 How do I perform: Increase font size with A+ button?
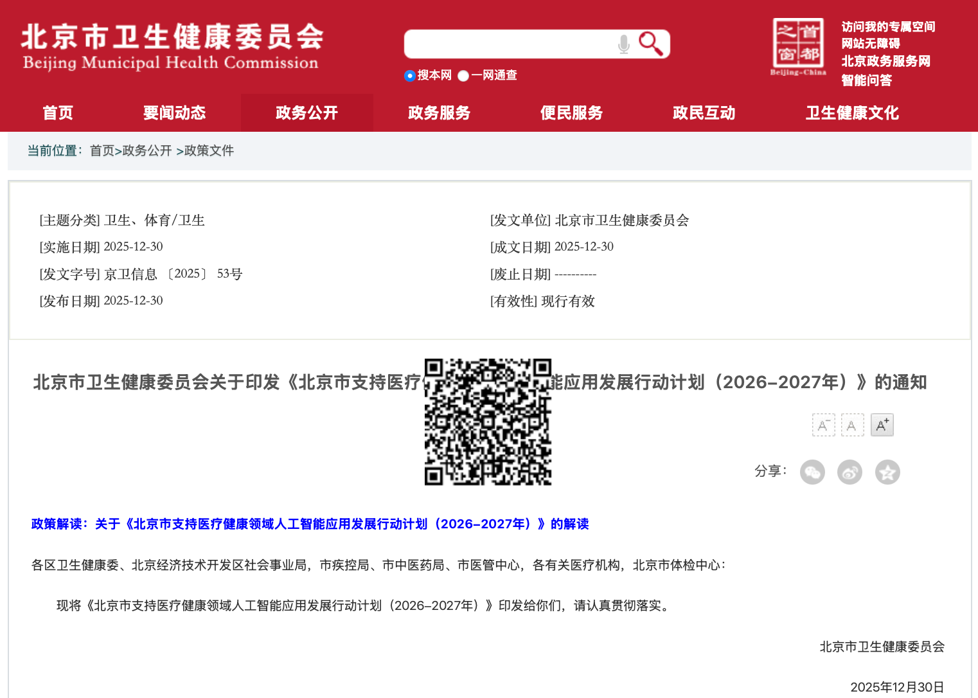(881, 425)
